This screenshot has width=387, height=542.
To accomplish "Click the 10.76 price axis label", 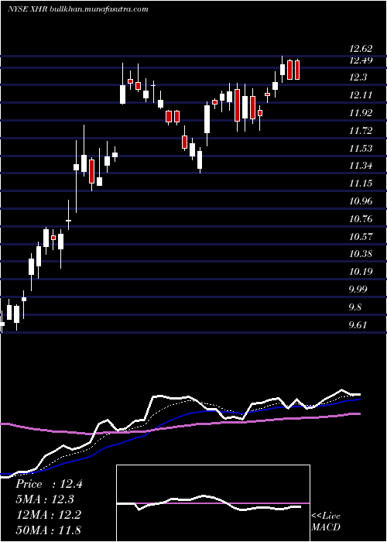I will (361, 219).
